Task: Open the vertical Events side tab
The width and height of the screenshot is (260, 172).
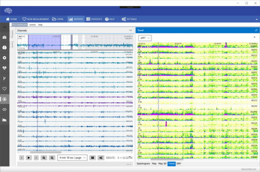Action: 12,45
